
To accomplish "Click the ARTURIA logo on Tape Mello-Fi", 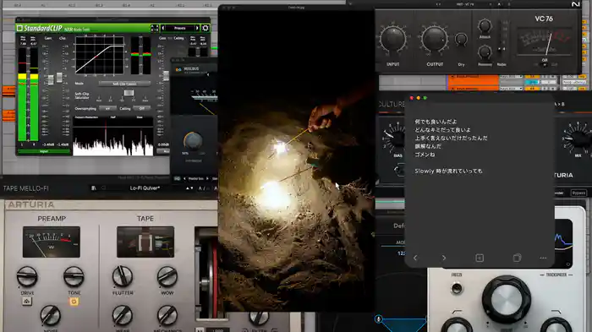I will [x=31, y=204].
